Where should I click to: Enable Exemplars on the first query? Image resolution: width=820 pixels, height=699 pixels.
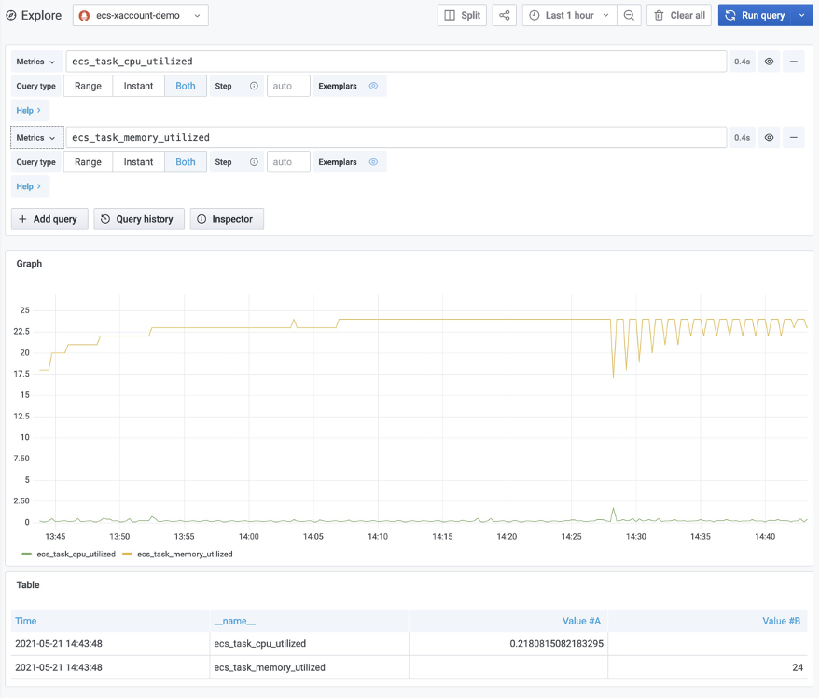pyautogui.click(x=374, y=85)
